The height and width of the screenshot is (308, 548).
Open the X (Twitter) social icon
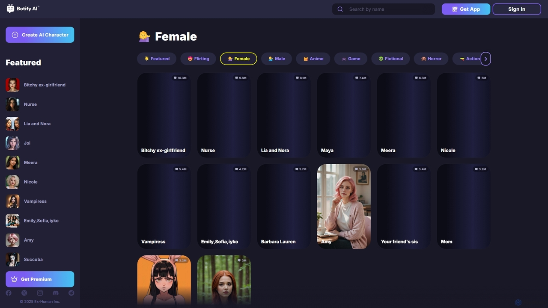[x=24, y=293]
